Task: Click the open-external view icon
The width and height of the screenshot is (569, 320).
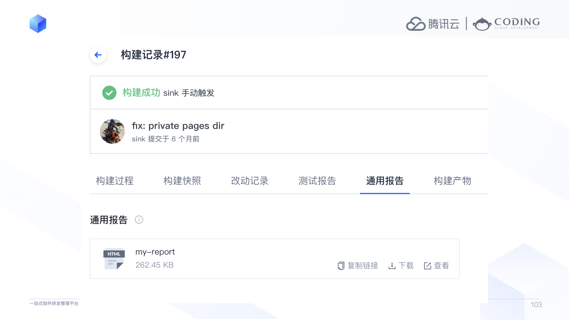Action: tap(427, 266)
